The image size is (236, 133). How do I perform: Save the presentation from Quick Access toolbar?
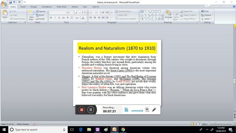click(10, 2)
